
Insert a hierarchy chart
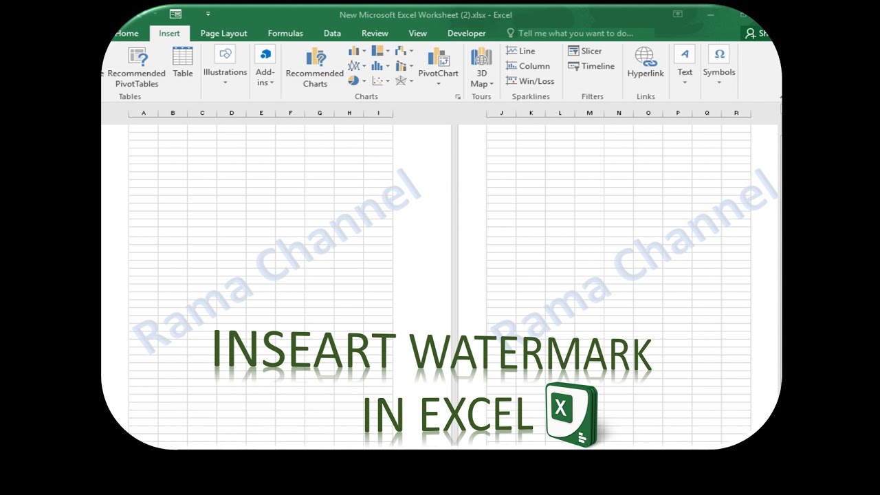click(380, 51)
